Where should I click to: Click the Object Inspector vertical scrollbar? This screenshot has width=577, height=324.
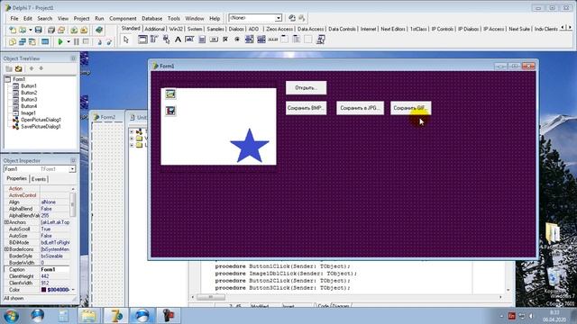73,238
